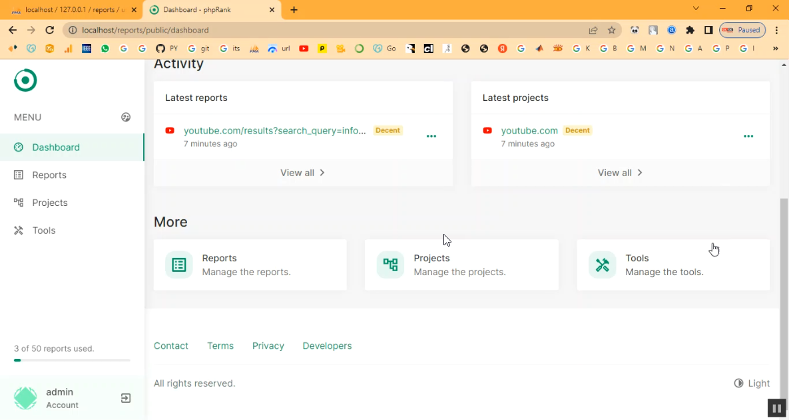Click the Tools card icon under More

pos(602,265)
